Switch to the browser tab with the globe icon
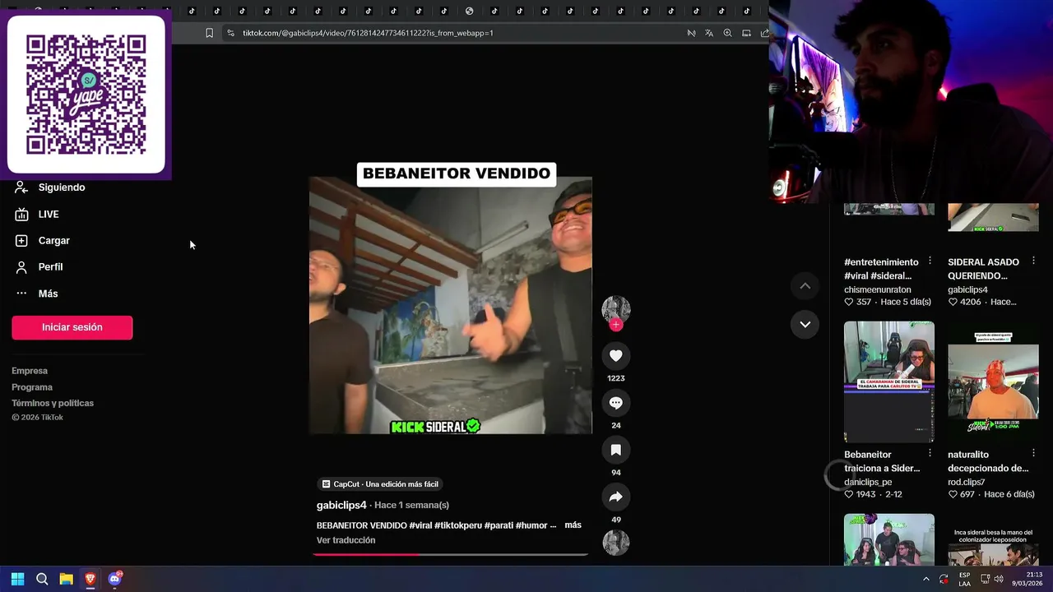This screenshot has height=592, width=1053. 469,11
